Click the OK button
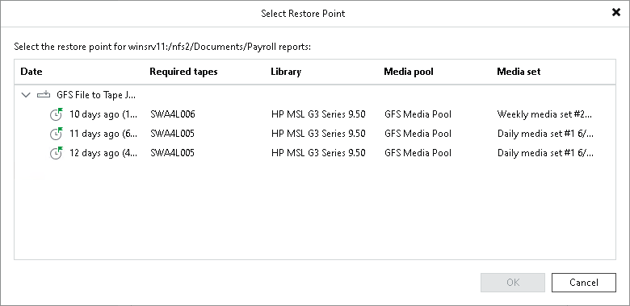 point(513,283)
